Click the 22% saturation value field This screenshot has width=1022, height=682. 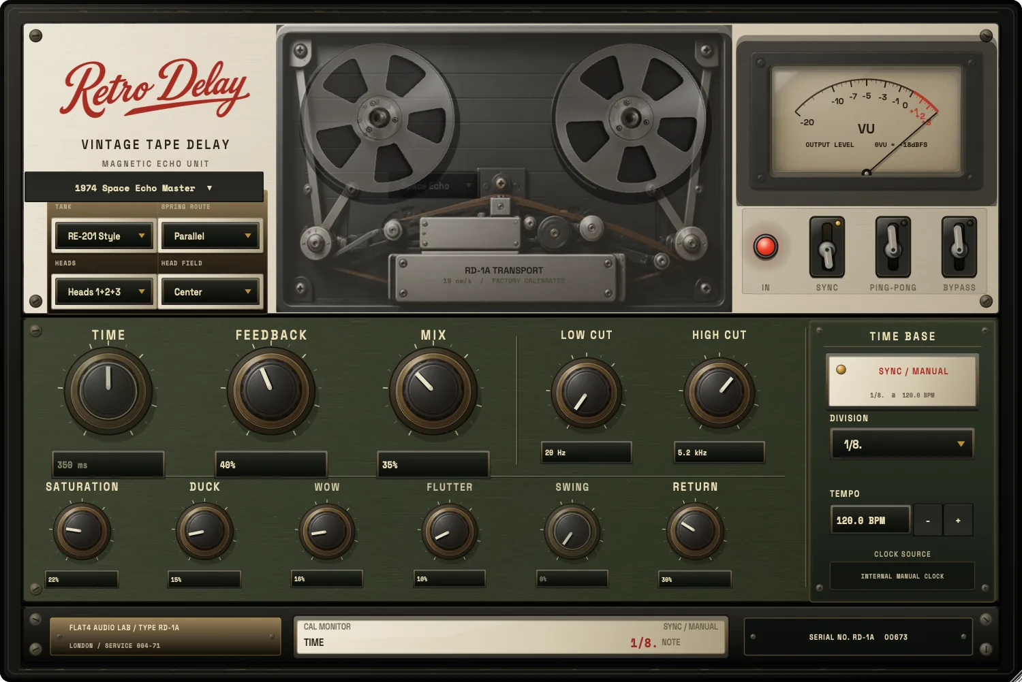[x=82, y=579]
